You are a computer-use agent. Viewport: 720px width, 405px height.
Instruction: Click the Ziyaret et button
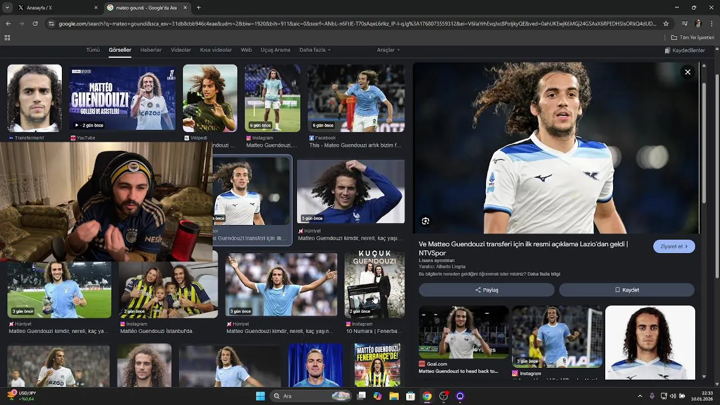point(674,246)
